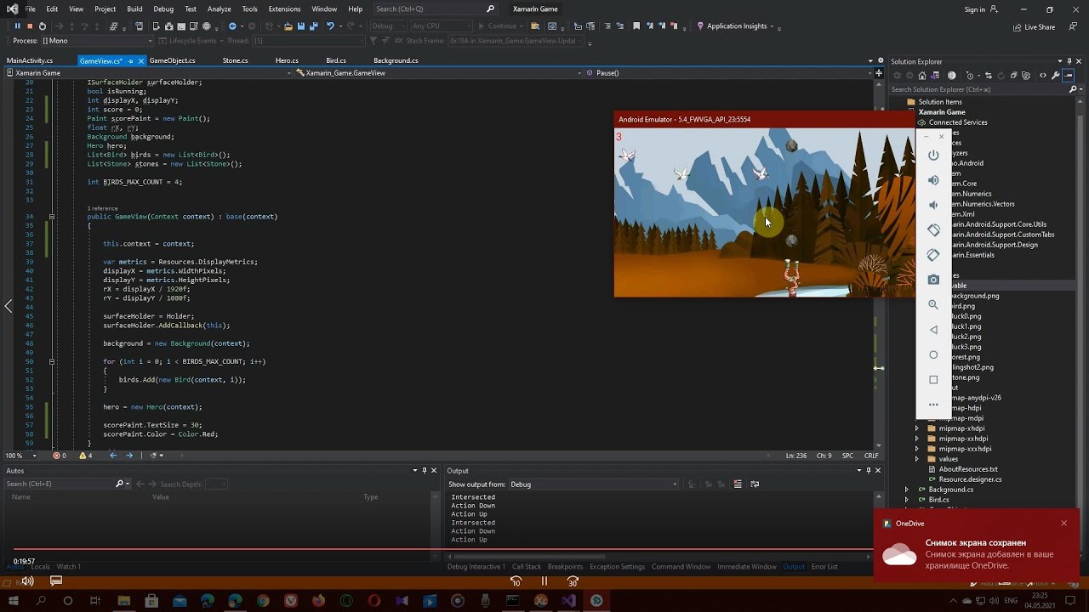Image resolution: width=1089 pixels, height=612 pixels.
Task: Close the OneDrive notification
Action: 1063,524
